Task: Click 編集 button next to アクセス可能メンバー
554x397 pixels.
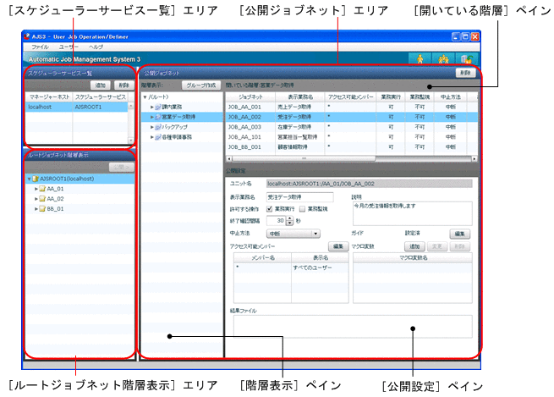Action: click(x=337, y=245)
